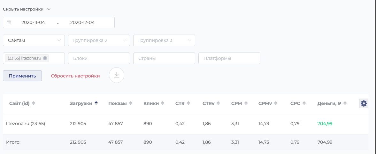Click the Блоки filter field
Viewport: 376px width, 154px height.
[x=99, y=58]
